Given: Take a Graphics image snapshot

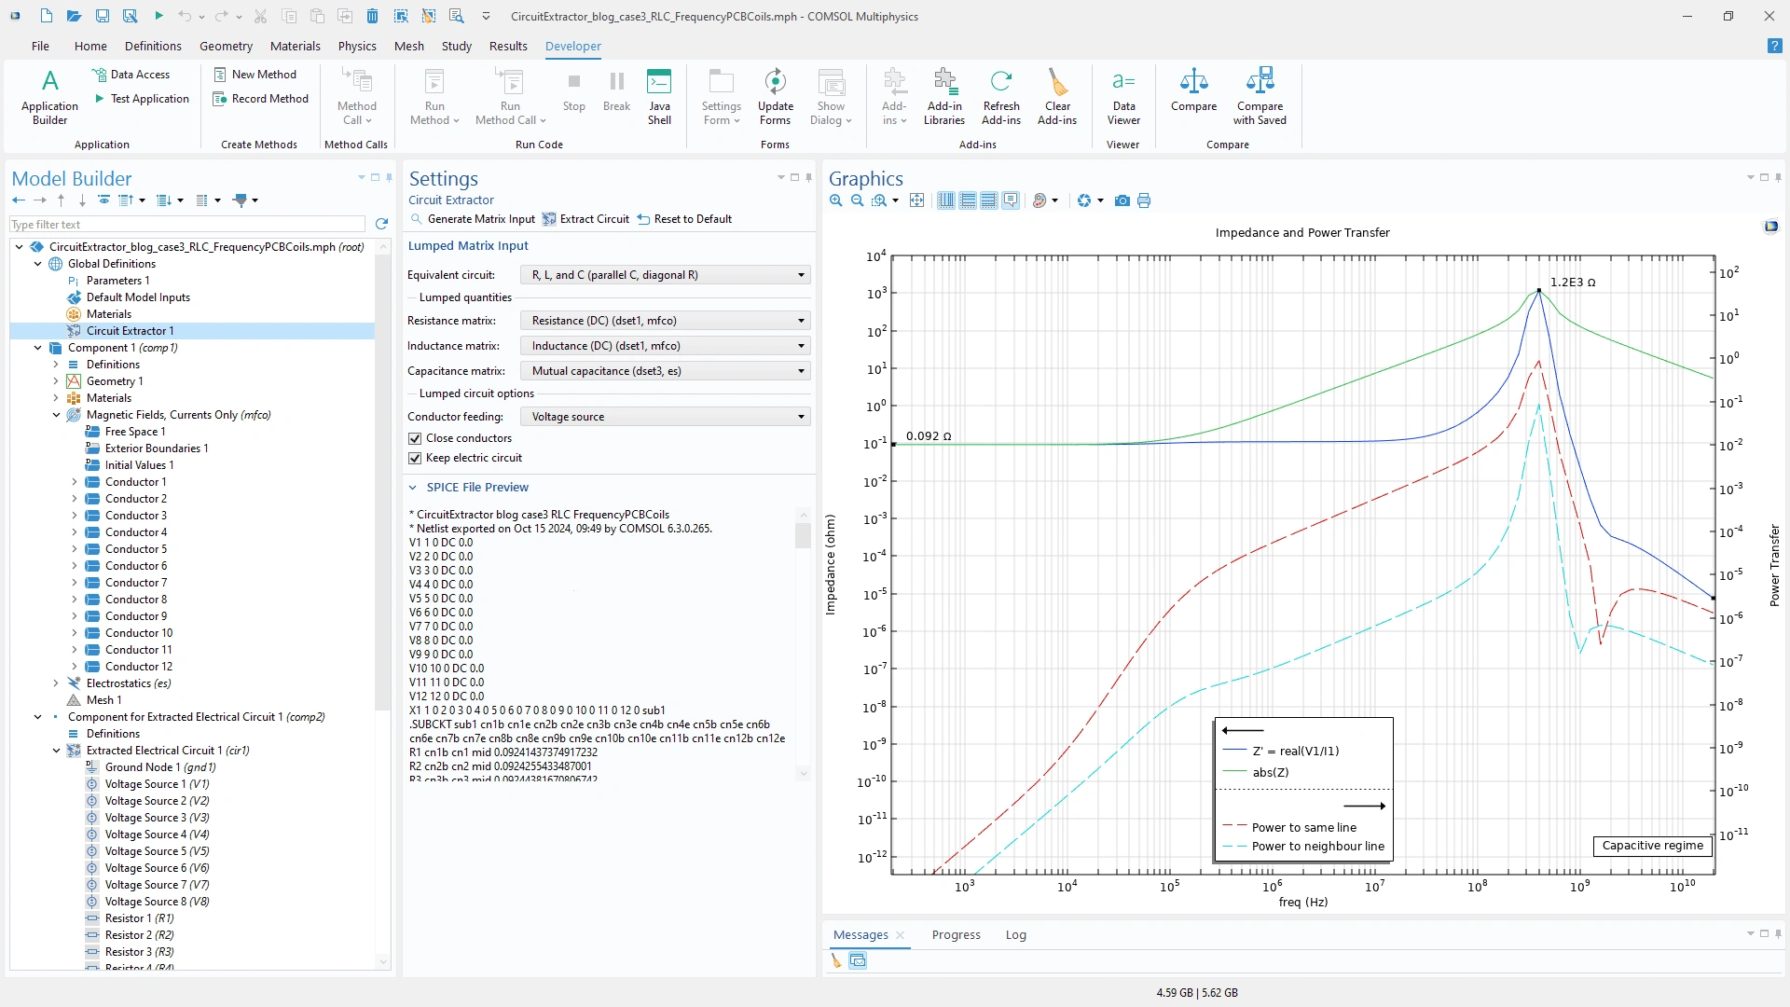Looking at the screenshot, I should point(1122,200).
